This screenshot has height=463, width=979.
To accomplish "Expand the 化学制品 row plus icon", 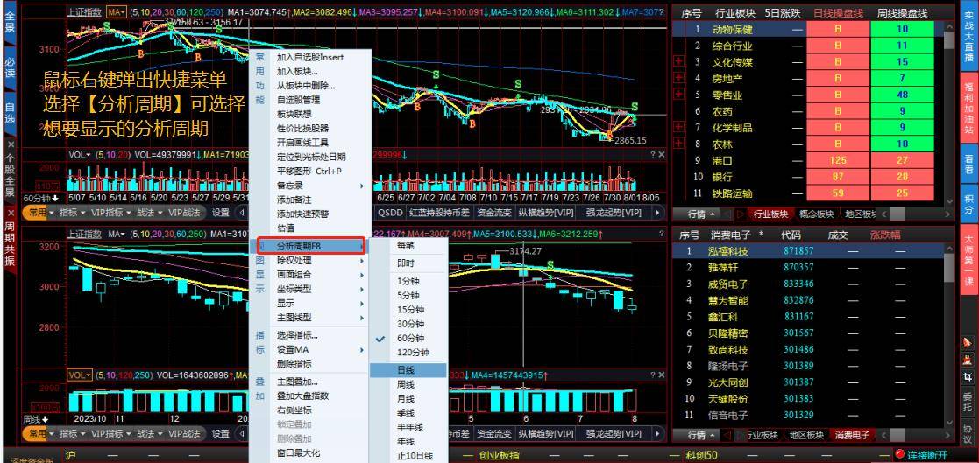I will tap(679, 127).
